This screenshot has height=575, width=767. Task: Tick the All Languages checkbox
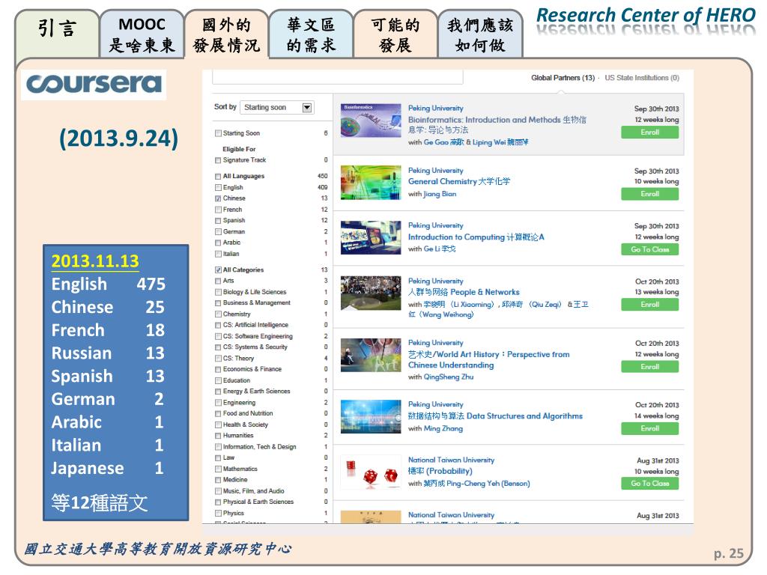pyautogui.click(x=218, y=177)
